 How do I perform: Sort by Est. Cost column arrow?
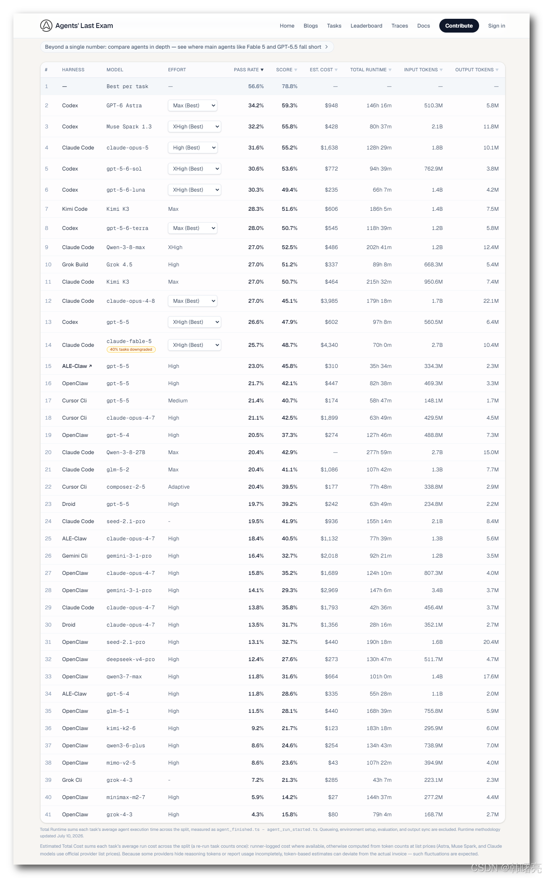pyautogui.click(x=336, y=70)
